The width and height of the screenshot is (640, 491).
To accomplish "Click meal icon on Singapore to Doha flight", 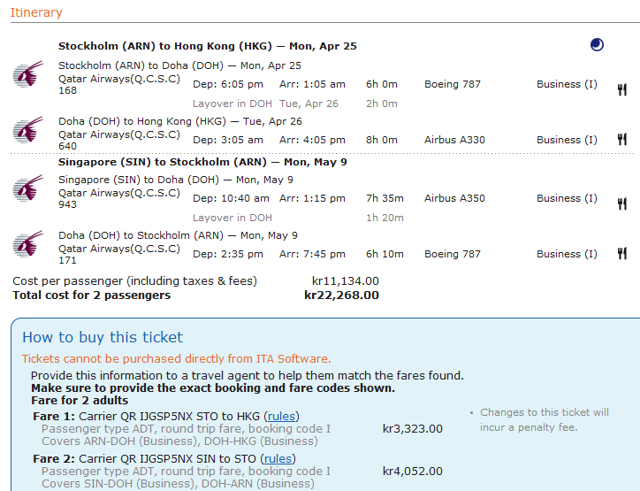I will 621,203.
